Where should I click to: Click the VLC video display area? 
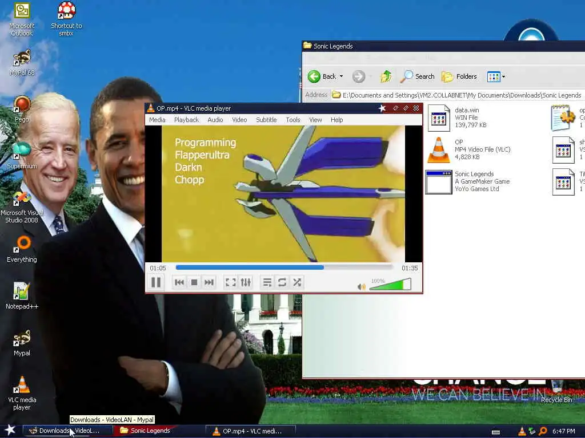click(x=283, y=194)
